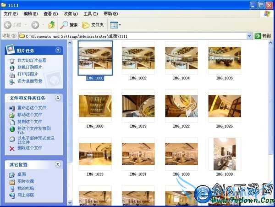Click the red X delete icon
The width and height of the screenshot is (275, 207).
point(12,149)
